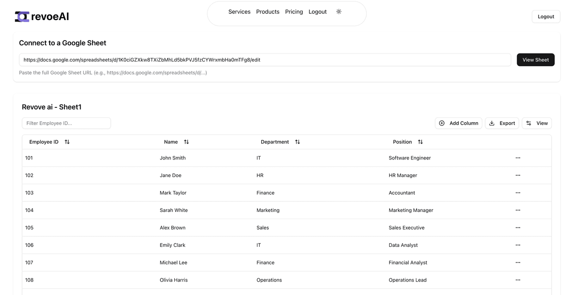573x295 pixels.
Task: Toggle sorting on the Name column
Action: click(186, 141)
